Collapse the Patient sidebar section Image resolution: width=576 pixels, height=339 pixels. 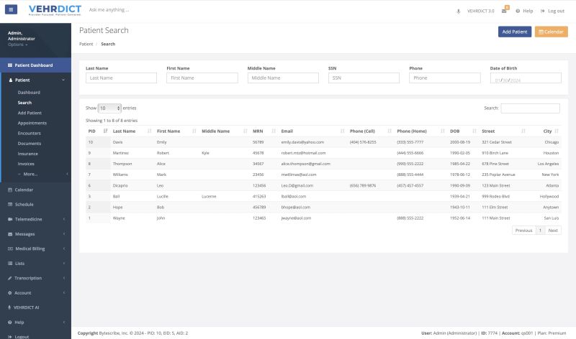click(x=63, y=80)
